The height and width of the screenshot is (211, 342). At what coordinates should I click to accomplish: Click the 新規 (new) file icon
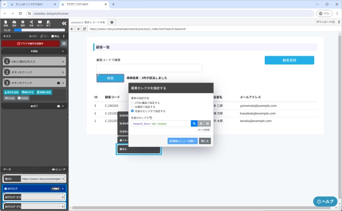[6, 22]
